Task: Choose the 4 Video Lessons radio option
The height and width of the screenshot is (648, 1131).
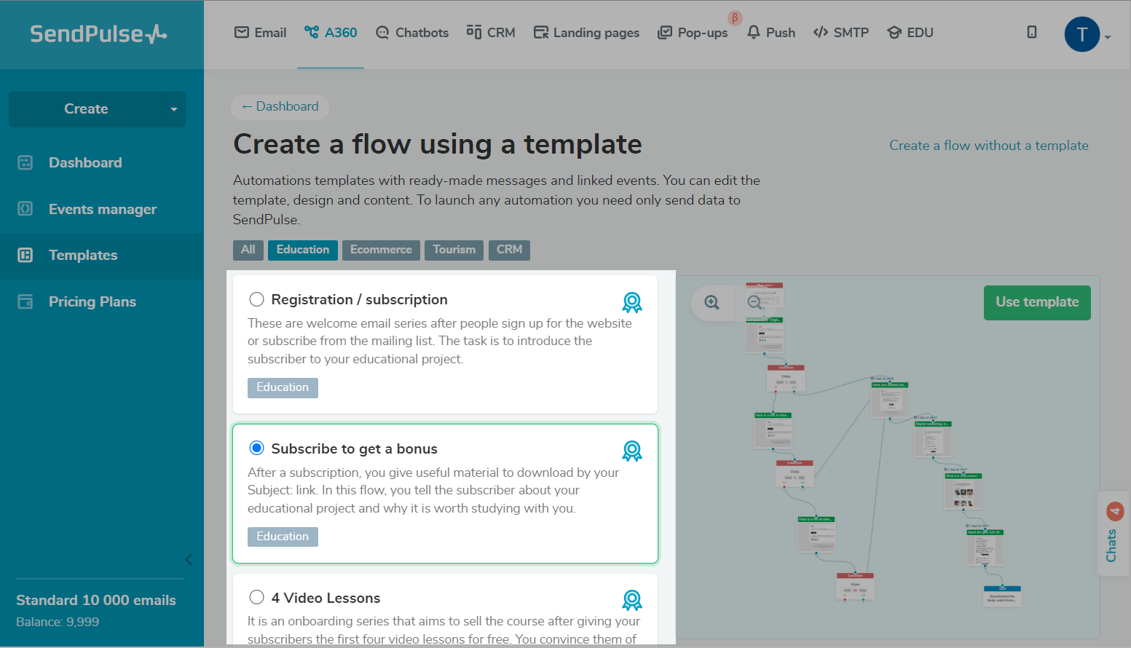Action: (x=256, y=597)
